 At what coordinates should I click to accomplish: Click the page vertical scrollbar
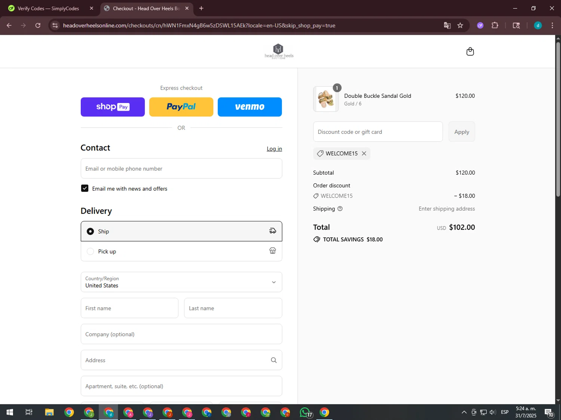tap(558, 119)
